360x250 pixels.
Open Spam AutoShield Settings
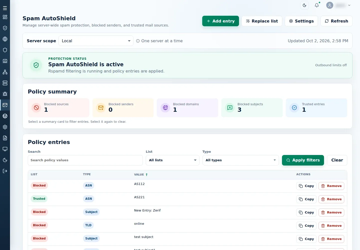(x=301, y=21)
